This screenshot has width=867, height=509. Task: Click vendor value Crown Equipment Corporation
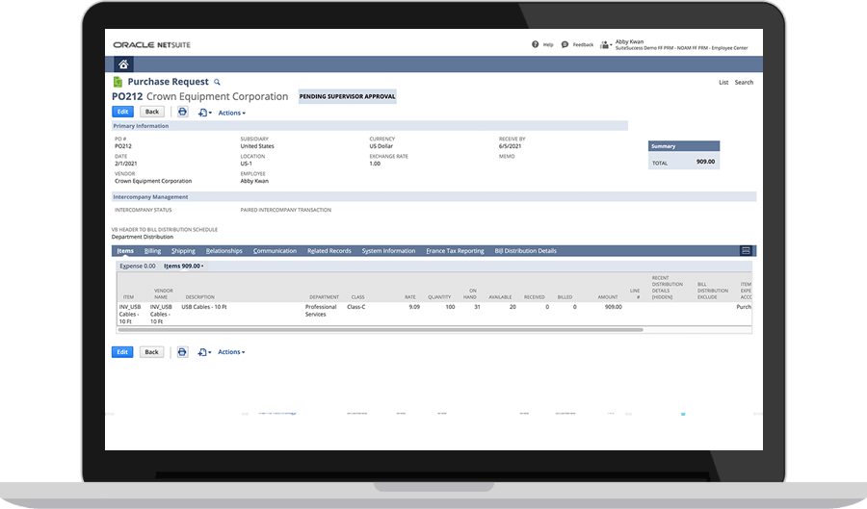153,181
